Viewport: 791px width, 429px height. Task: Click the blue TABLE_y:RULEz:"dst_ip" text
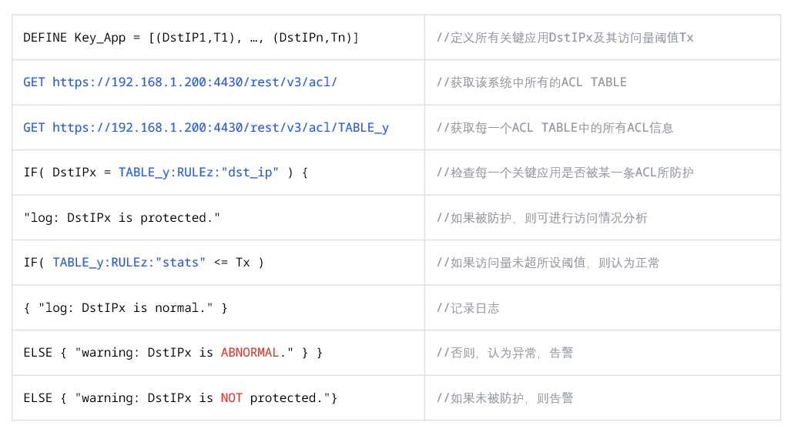(x=198, y=173)
